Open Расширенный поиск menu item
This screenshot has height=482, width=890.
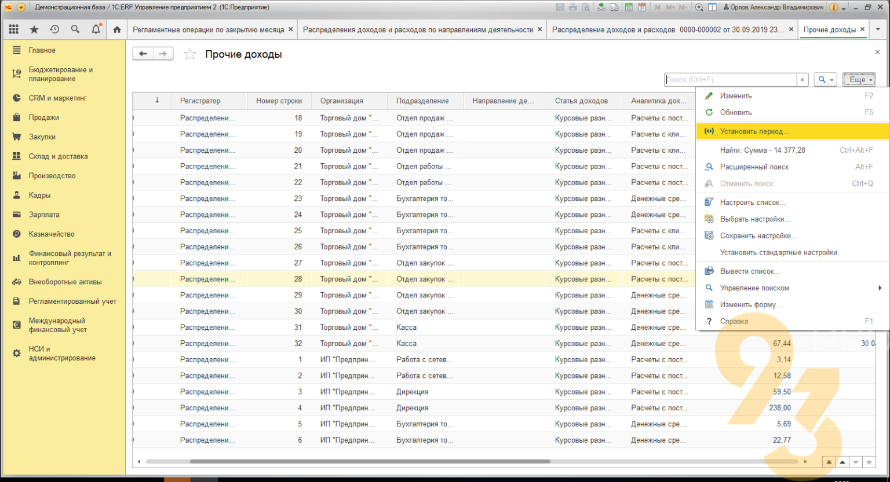tap(792, 167)
